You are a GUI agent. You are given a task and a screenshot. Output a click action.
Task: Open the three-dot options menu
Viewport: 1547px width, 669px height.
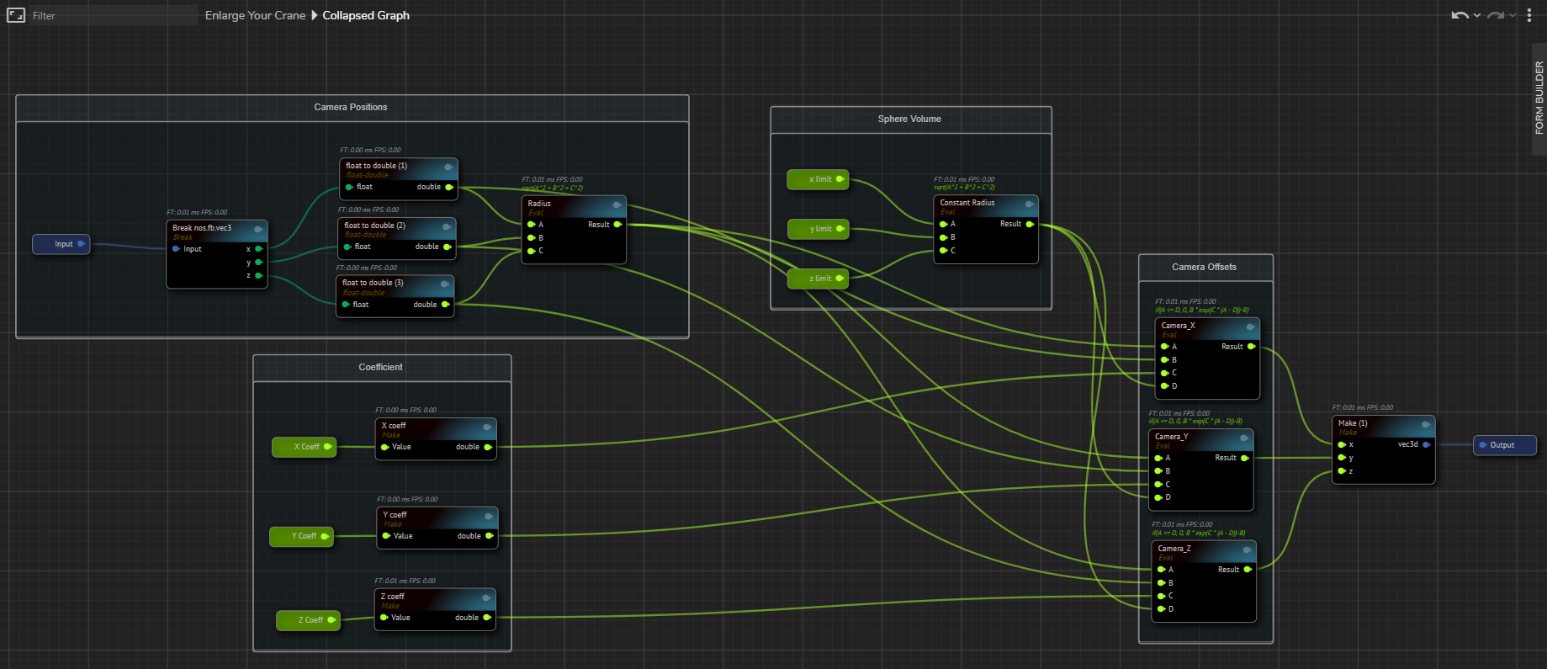1529,15
